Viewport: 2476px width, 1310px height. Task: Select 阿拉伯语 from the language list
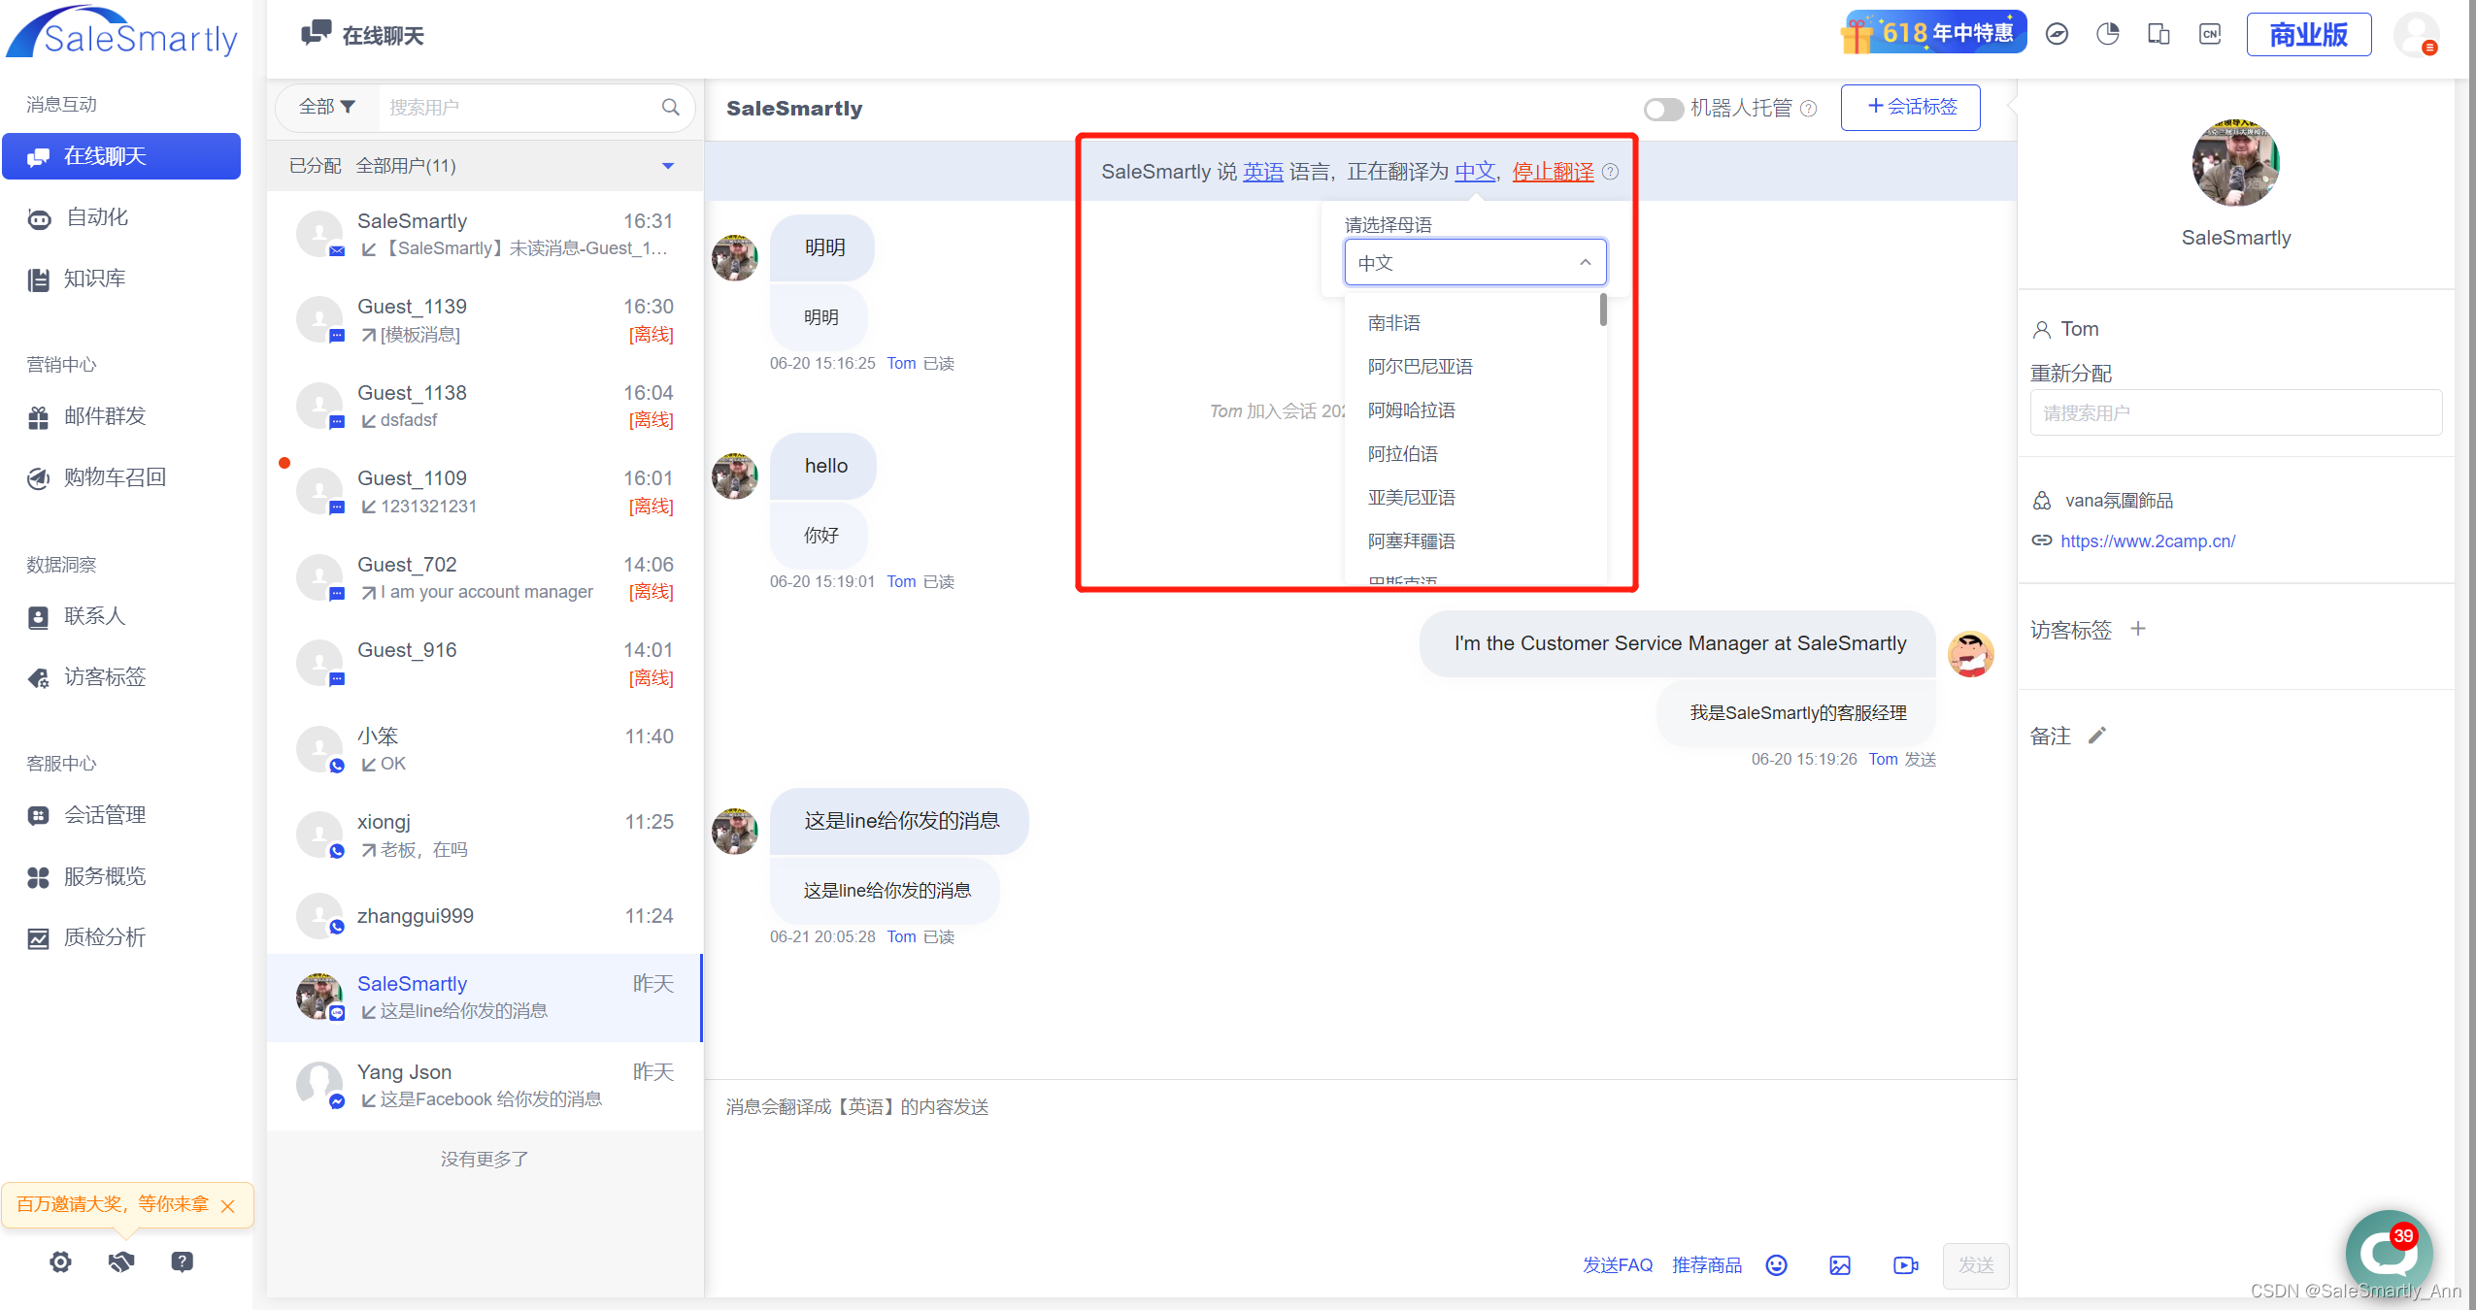(x=1403, y=454)
